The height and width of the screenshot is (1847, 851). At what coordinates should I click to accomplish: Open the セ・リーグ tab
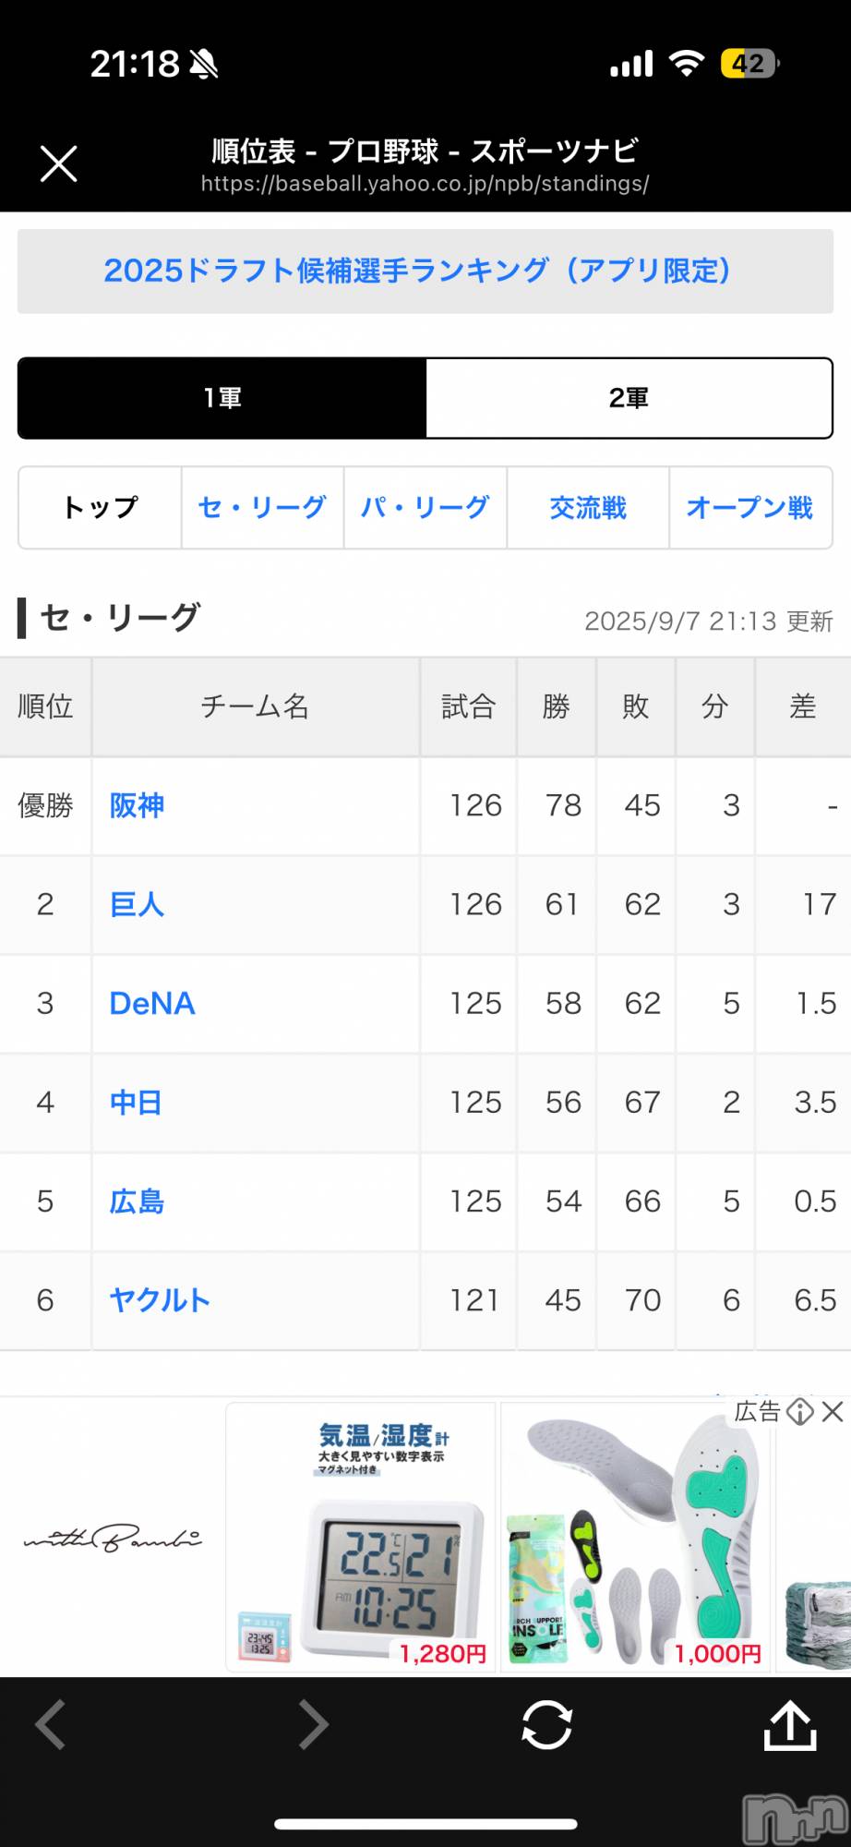click(x=262, y=508)
